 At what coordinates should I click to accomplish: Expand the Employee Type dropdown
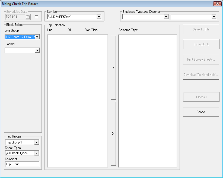pyautogui.click(x=166, y=17)
